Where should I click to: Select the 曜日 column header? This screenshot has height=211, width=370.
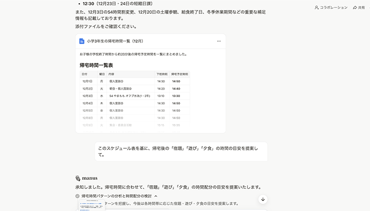point(101,74)
